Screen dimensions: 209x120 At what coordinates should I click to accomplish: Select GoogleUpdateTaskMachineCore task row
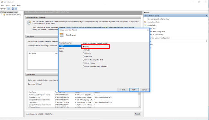pos(83,105)
